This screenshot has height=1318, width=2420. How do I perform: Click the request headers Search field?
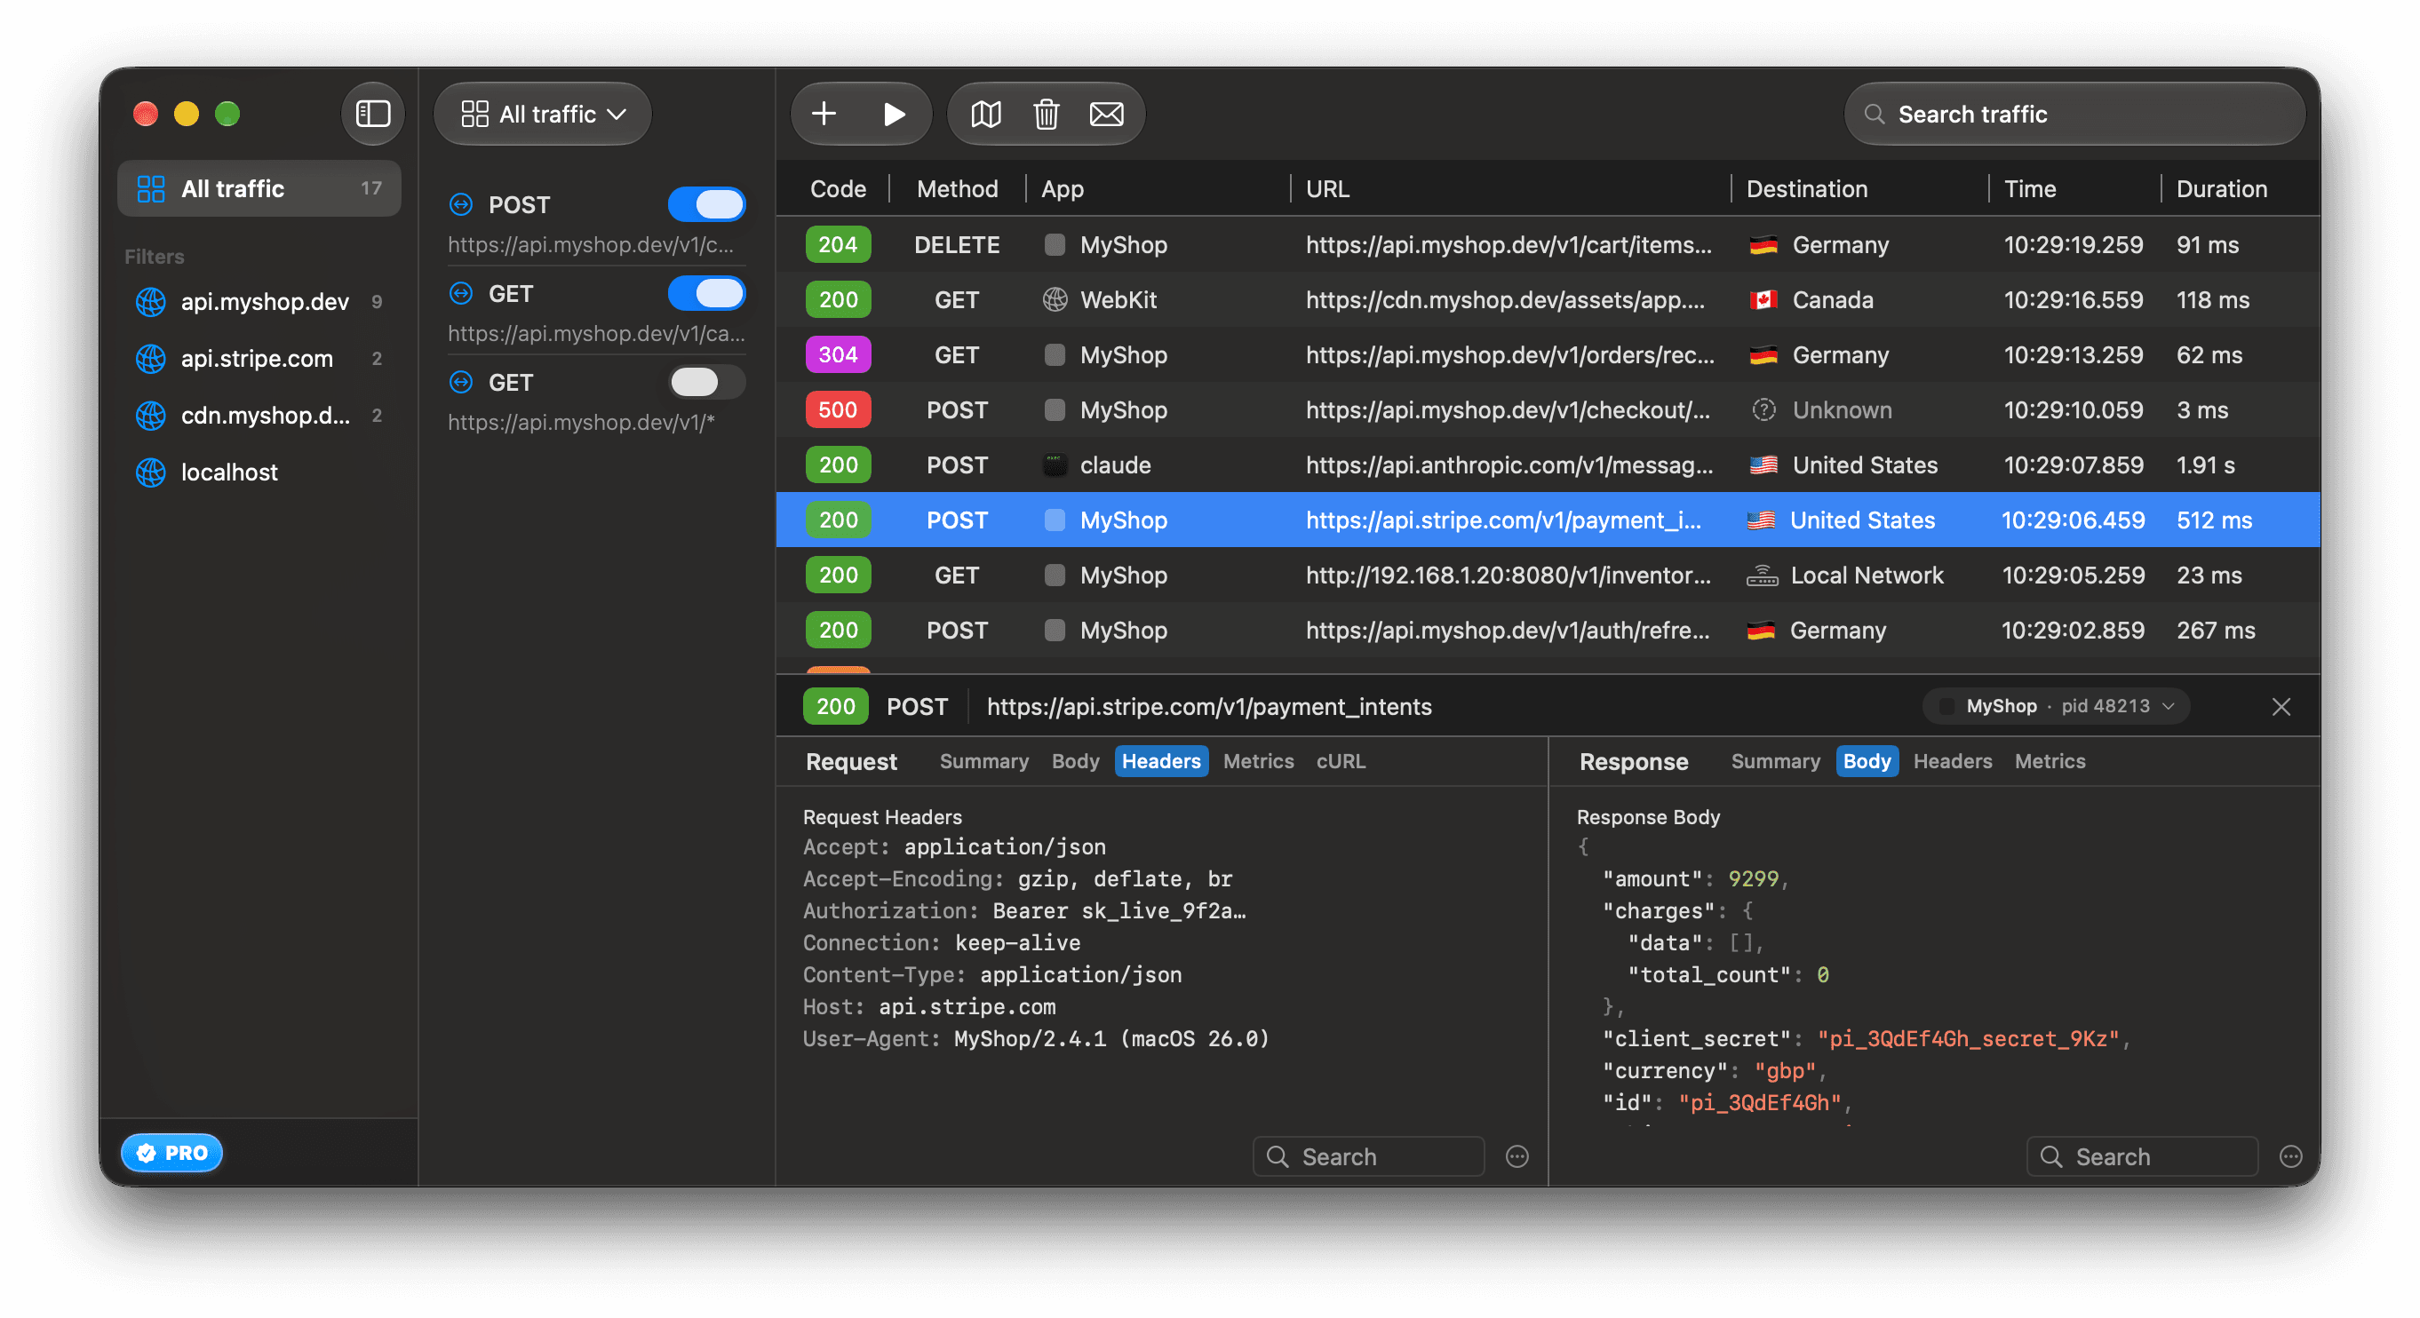1368,1156
